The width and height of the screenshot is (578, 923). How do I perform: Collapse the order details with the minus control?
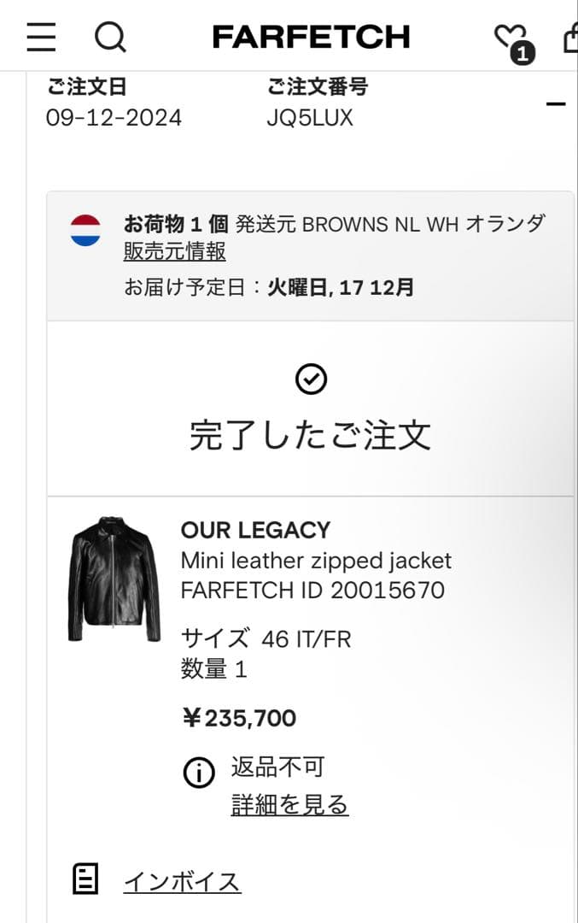(557, 103)
